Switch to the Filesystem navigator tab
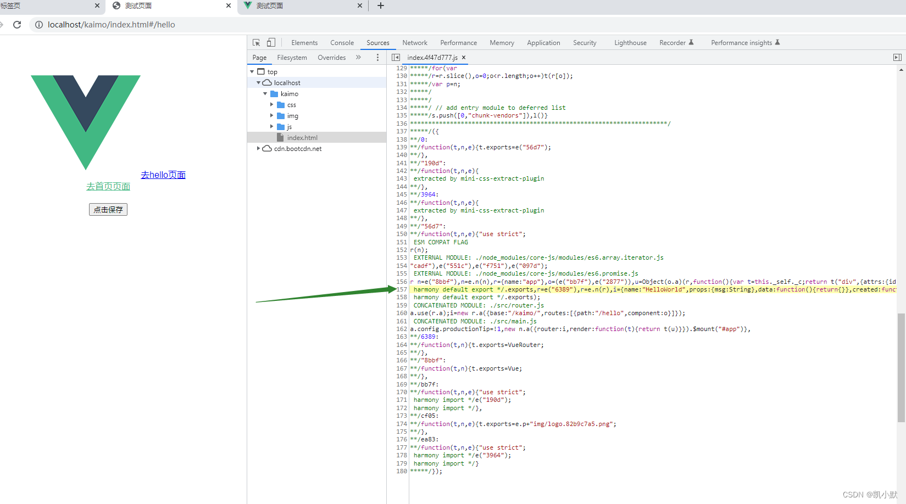This screenshot has height=504, width=906. [x=292, y=58]
